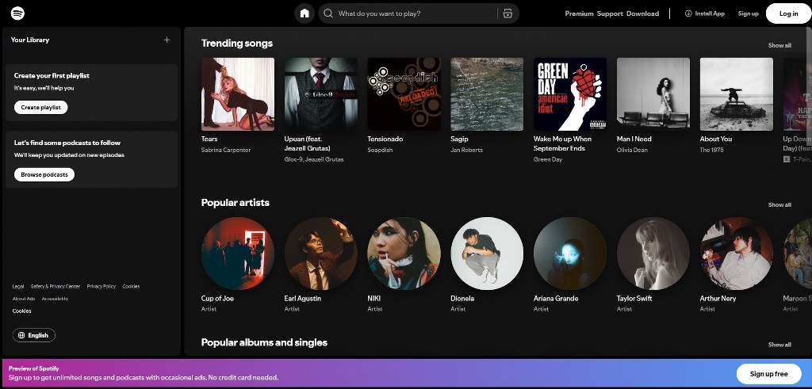812x389 pixels.
Task: Click the Install App download icon
Action: coord(688,13)
